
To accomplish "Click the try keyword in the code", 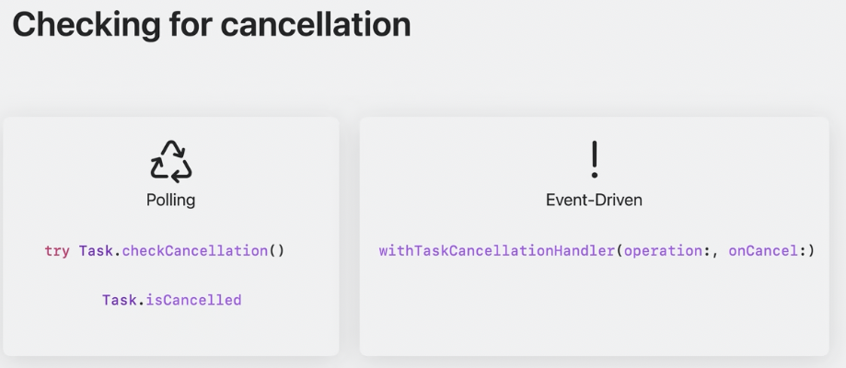I will pyautogui.click(x=57, y=251).
